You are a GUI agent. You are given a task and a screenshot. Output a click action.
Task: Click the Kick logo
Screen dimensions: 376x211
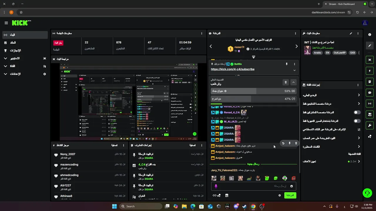(21, 23)
